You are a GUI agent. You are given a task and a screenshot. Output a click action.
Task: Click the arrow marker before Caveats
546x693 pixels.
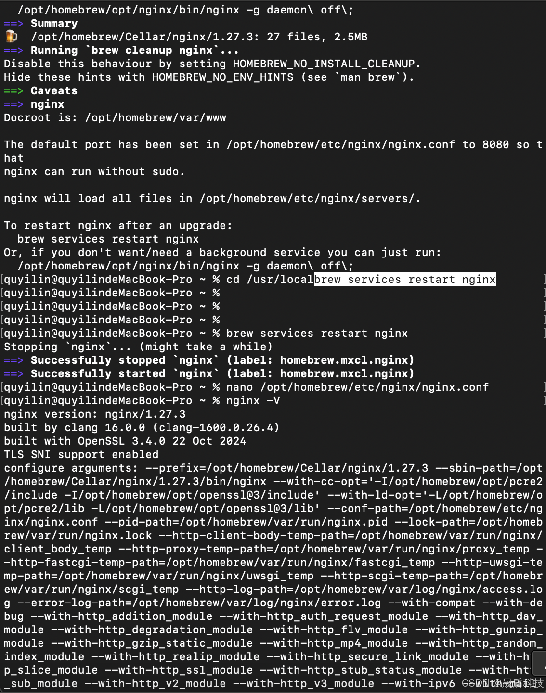[x=13, y=91]
